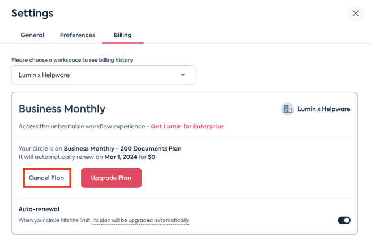Click the Business Monthly plan heading

(62, 109)
